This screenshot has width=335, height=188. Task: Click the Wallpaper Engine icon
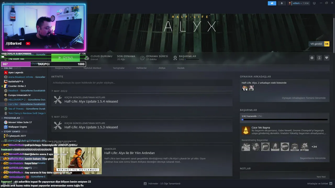coord(6,127)
